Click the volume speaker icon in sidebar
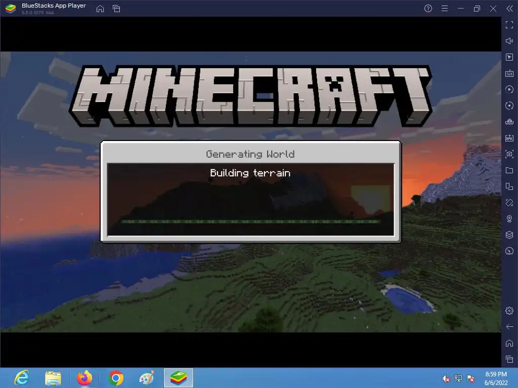The image size is (518, 388). click(509, 41)
